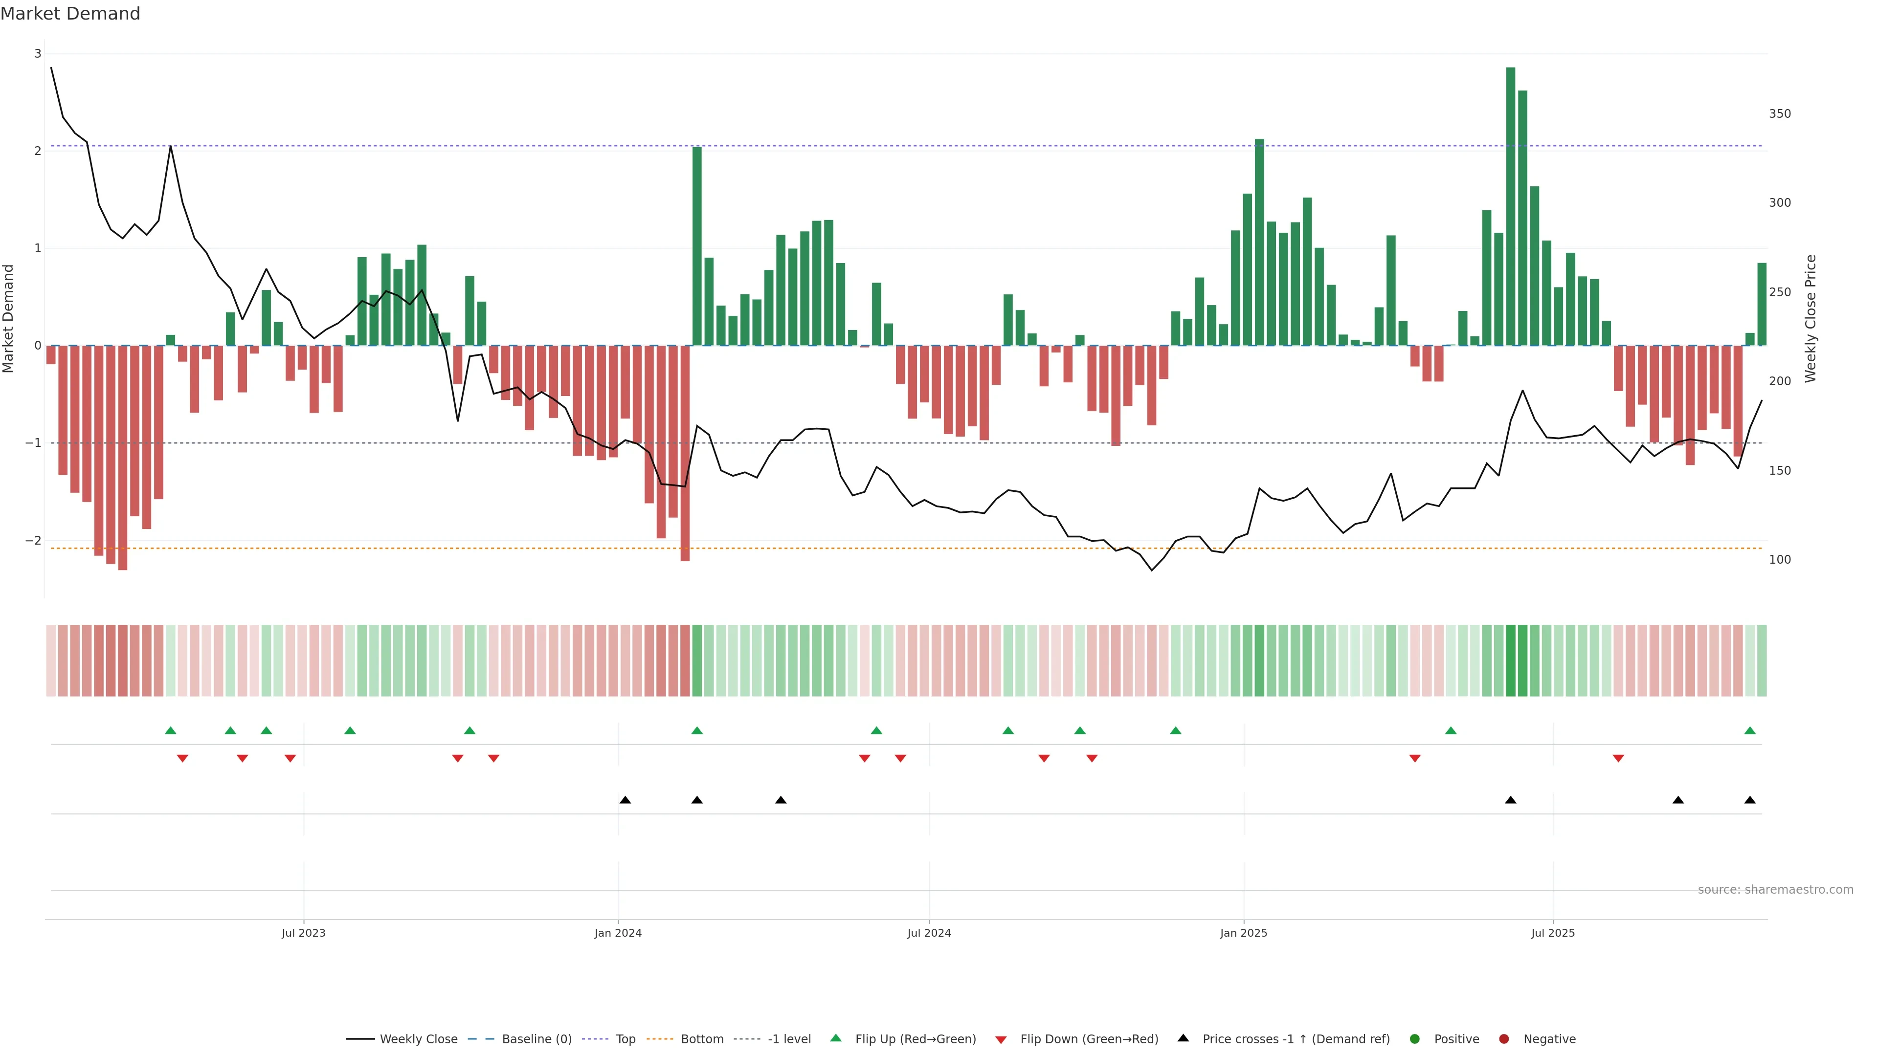Click the black triangle Price crosses legend icon
Viewport: 1878px width, 1056px height.
pyautogui.click(x=1183, y=1038)
